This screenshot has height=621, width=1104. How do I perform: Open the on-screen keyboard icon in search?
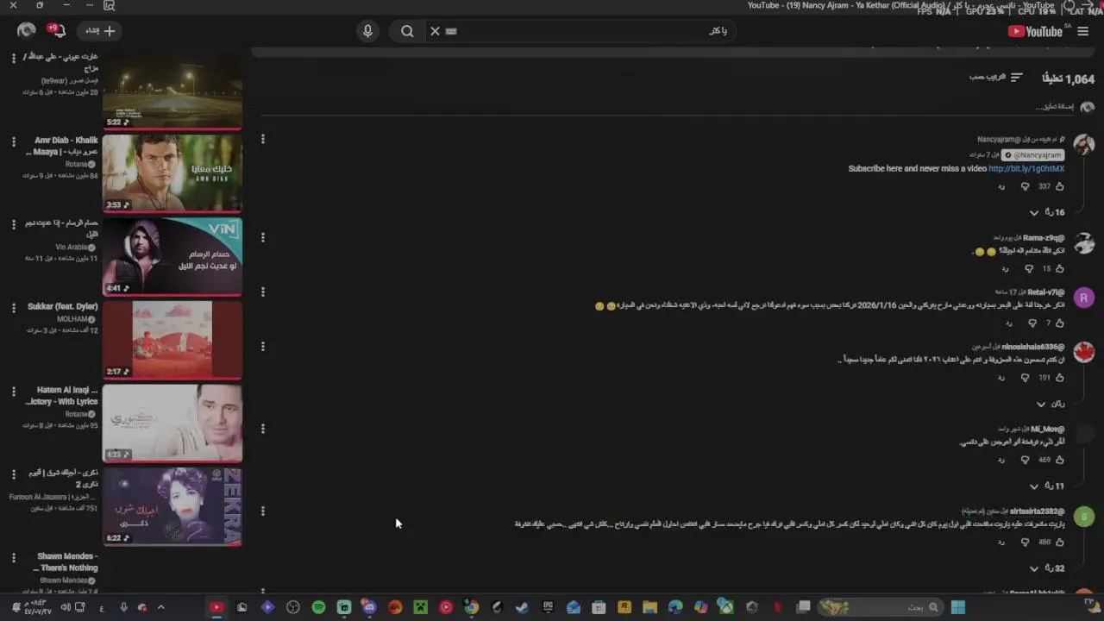[x=451, y=31]
